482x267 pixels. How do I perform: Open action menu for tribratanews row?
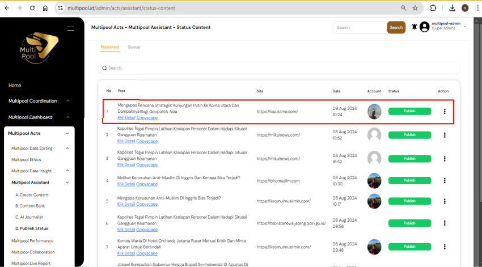(445, 223)
